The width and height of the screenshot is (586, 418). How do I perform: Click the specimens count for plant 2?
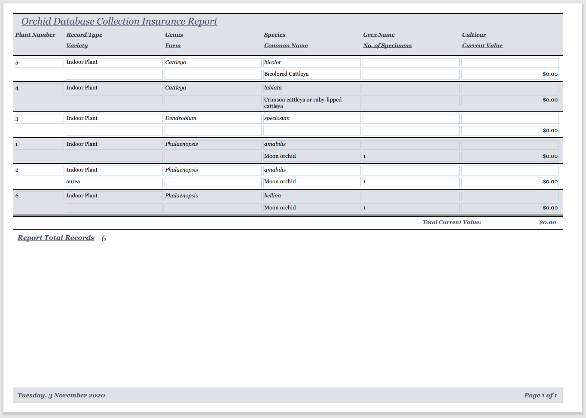[411, 182]
